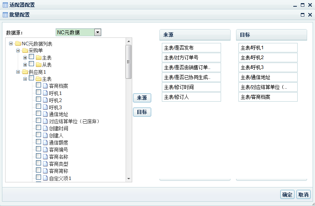Click the file icon beside 通信额度
The width and height of the screenshot is (315, 206).
click(x=45, y=143)
